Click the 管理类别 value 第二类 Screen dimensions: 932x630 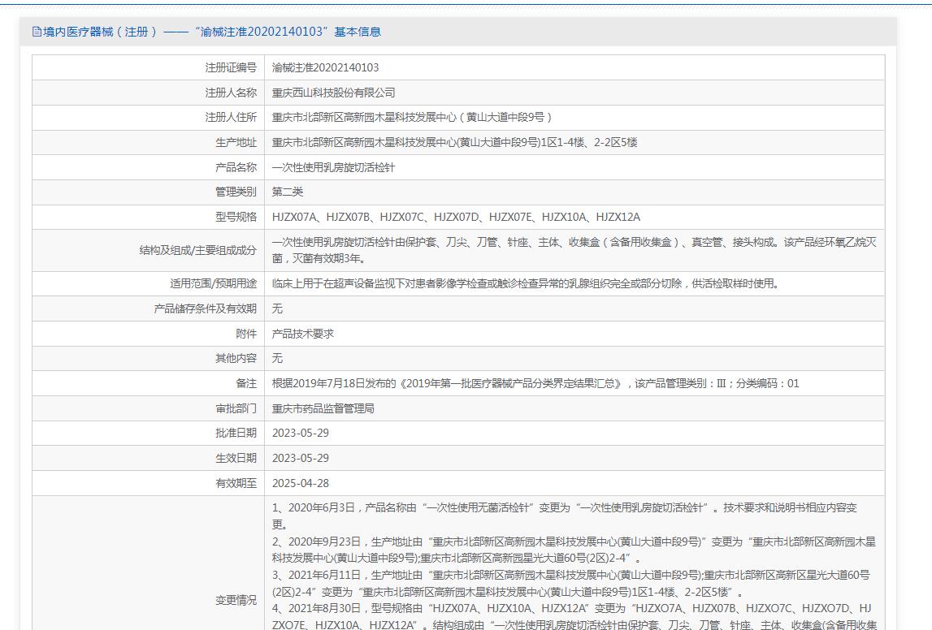288,192
